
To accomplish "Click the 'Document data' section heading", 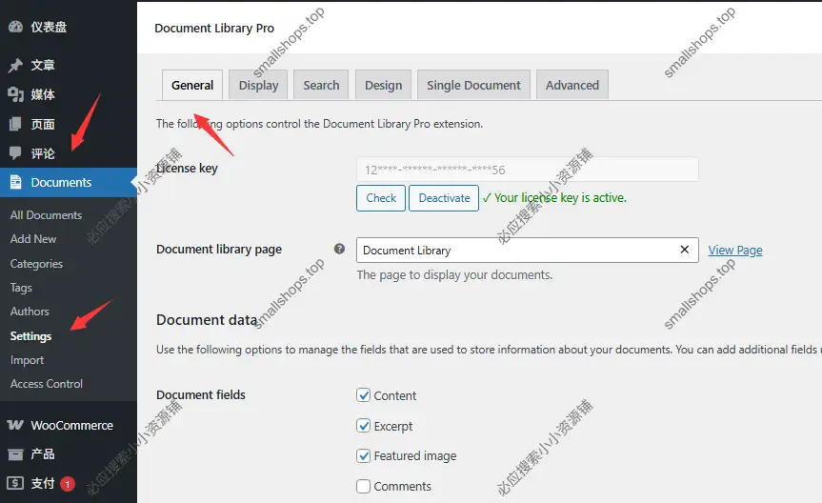I will coord(207,319).
